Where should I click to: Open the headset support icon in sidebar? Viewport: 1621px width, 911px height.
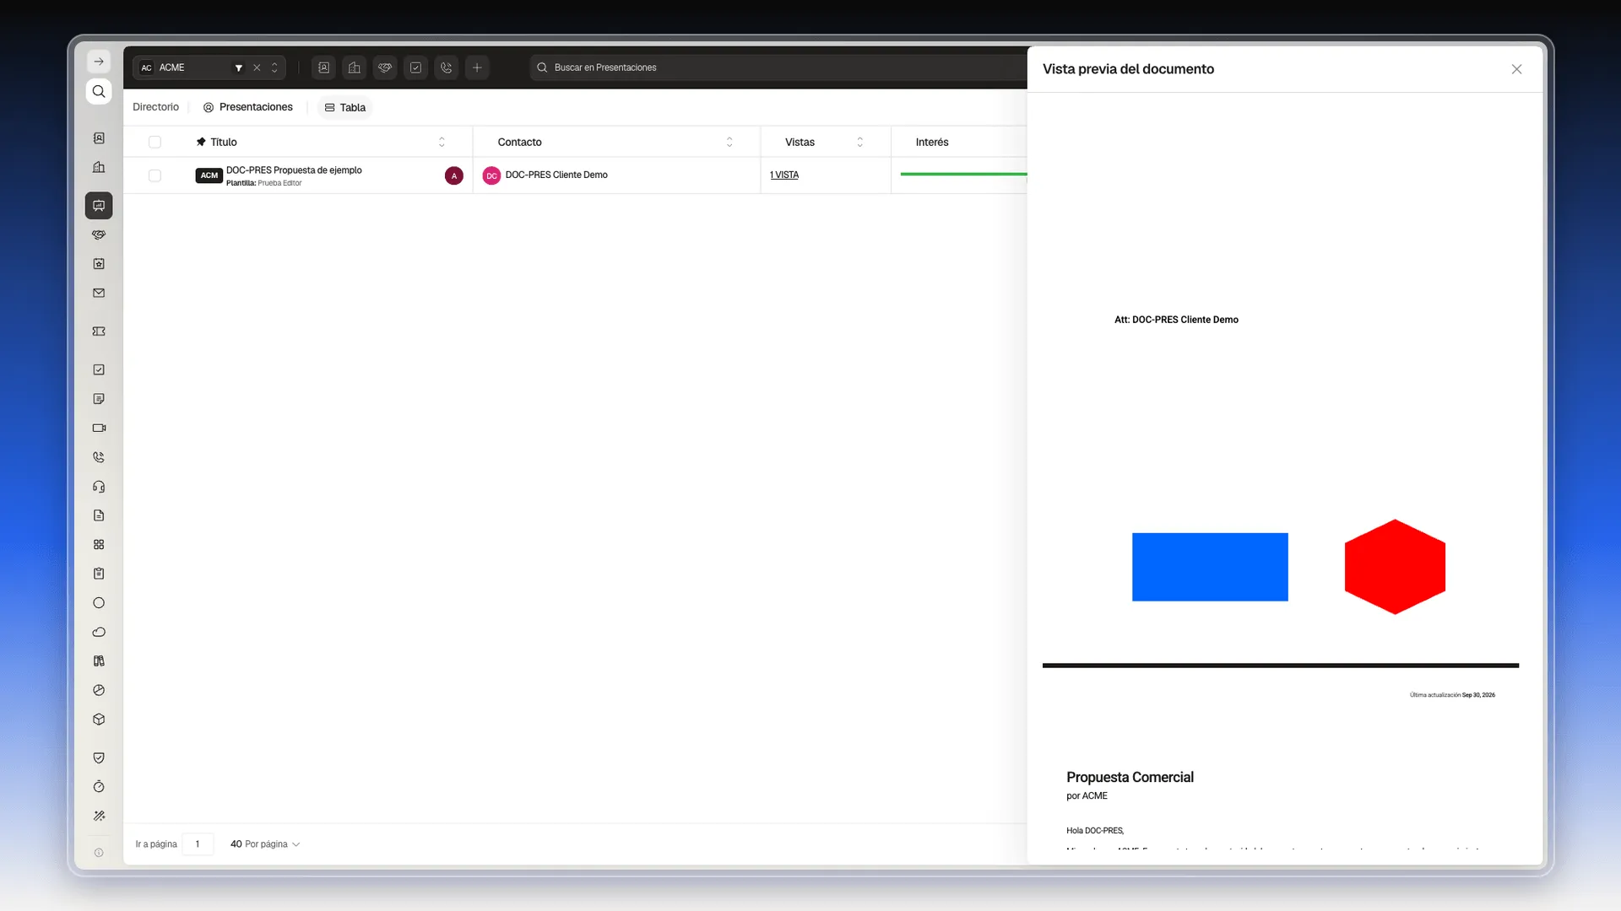click(99, 487)
